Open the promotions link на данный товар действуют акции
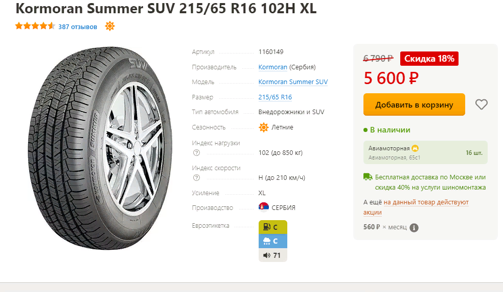The image size is (503, 292). [416, 207]
